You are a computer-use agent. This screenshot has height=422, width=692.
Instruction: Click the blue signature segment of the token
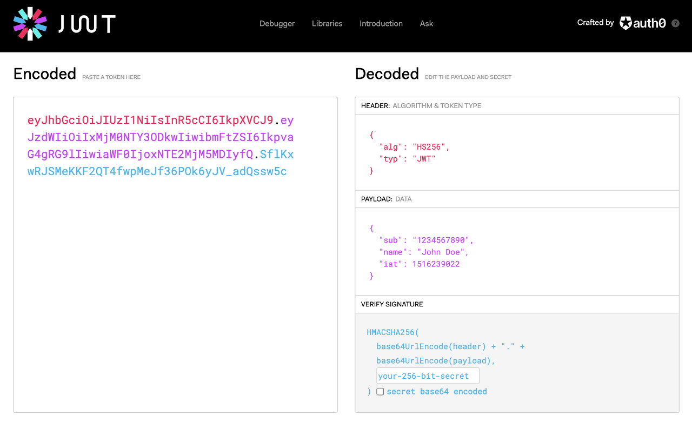[161, 163]
